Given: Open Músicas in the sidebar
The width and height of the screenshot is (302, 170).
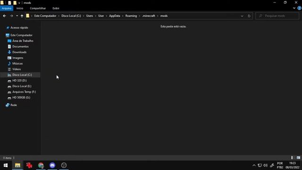Looking at the screenshot, I should [x=17, y=63].
